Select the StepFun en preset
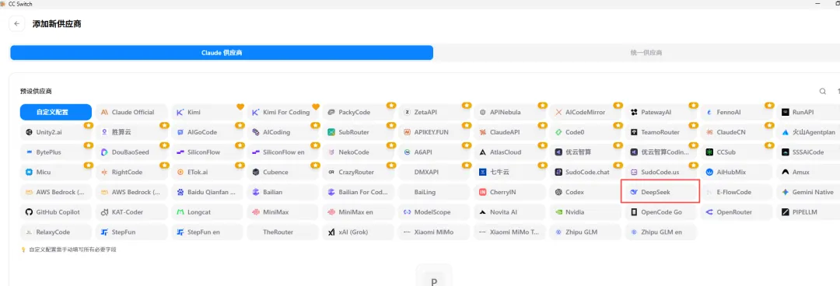 coord(208,232)
